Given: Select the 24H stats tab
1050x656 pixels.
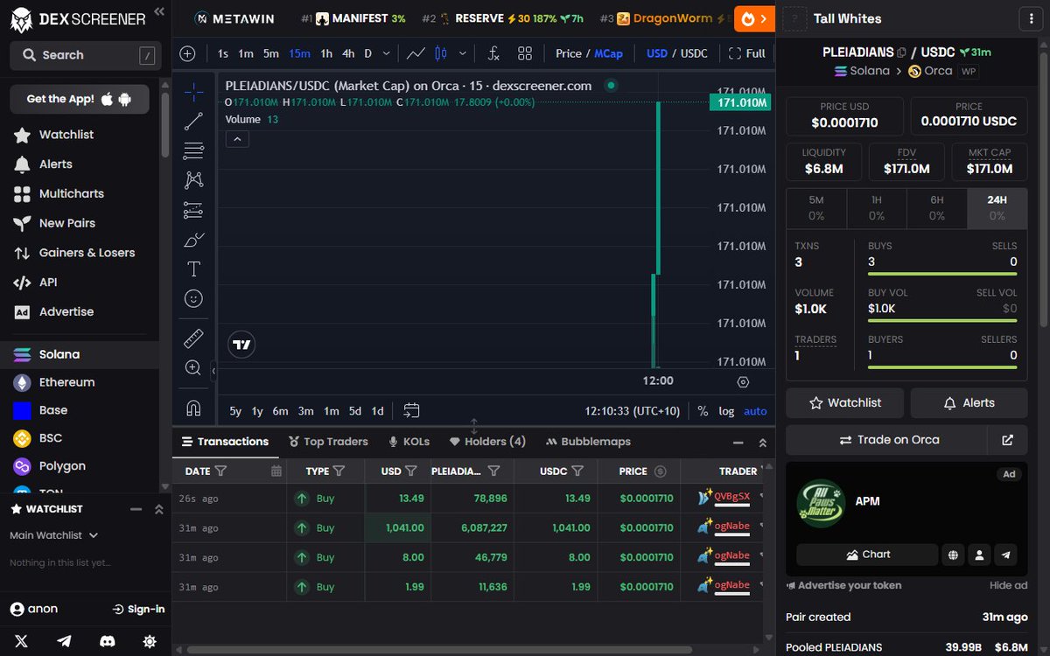Looking at the screenshot, I should [997, 207].
